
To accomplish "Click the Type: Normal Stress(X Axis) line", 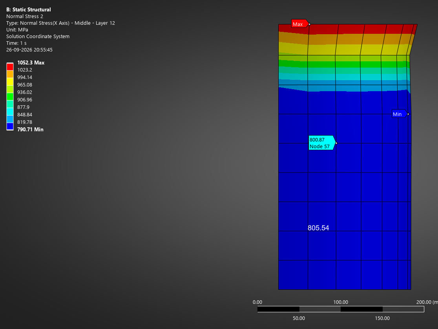I will coord(60,23).
